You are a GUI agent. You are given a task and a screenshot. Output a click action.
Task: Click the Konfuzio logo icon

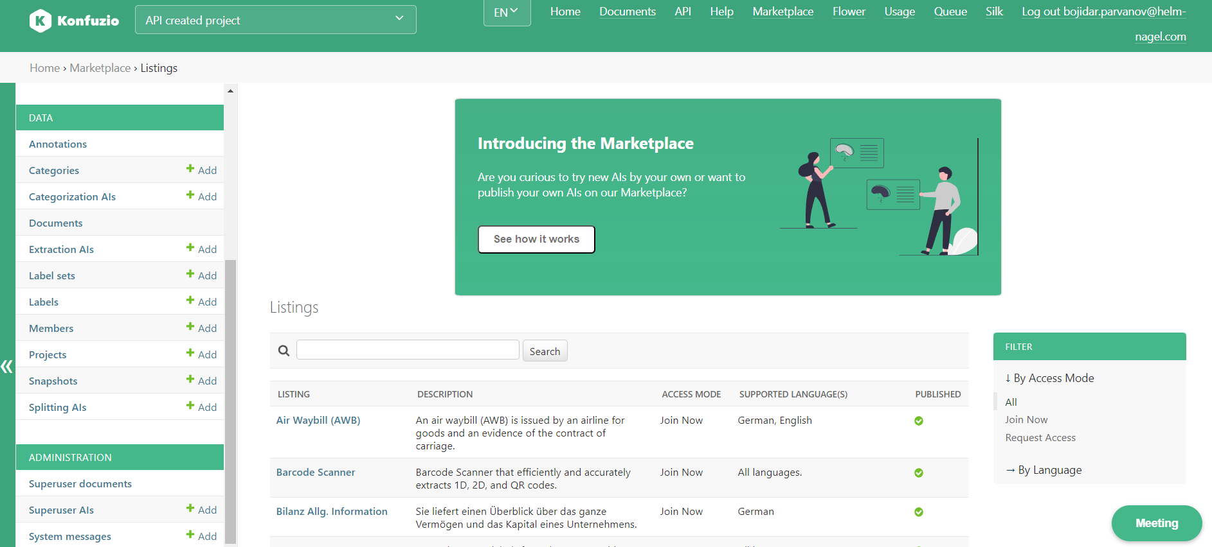coord(41,21)
